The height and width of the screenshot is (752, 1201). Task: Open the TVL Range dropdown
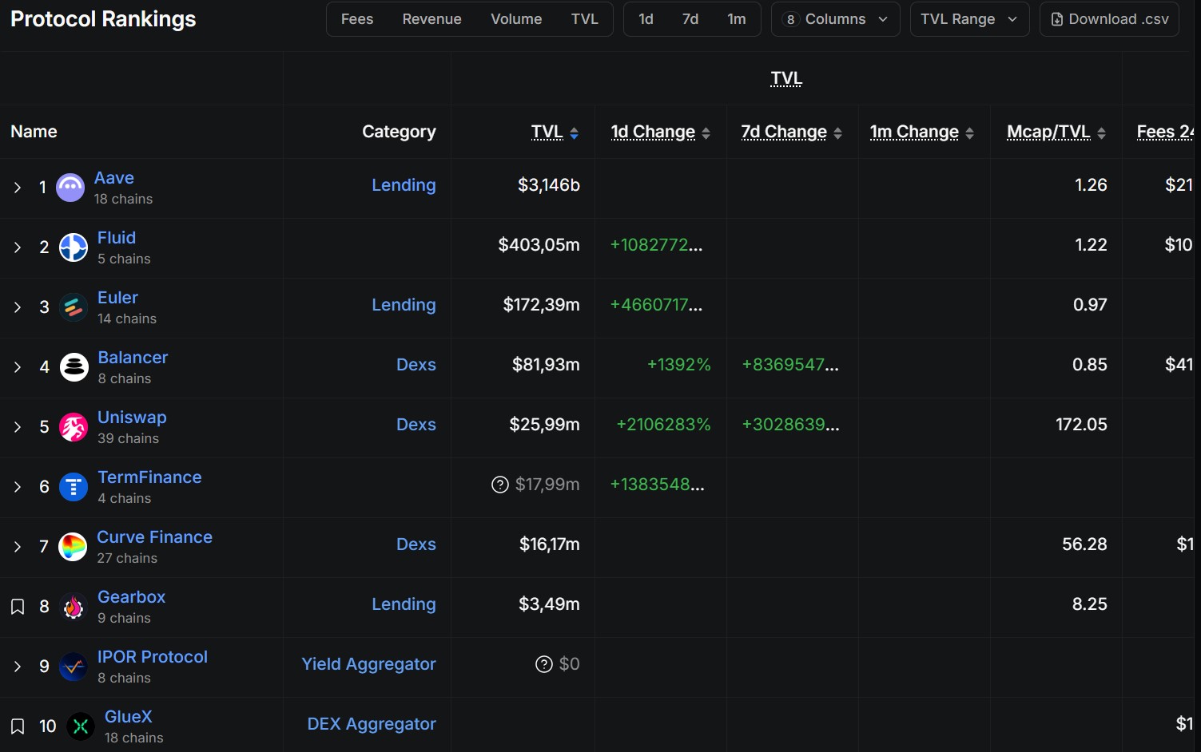tap(968, 18)
